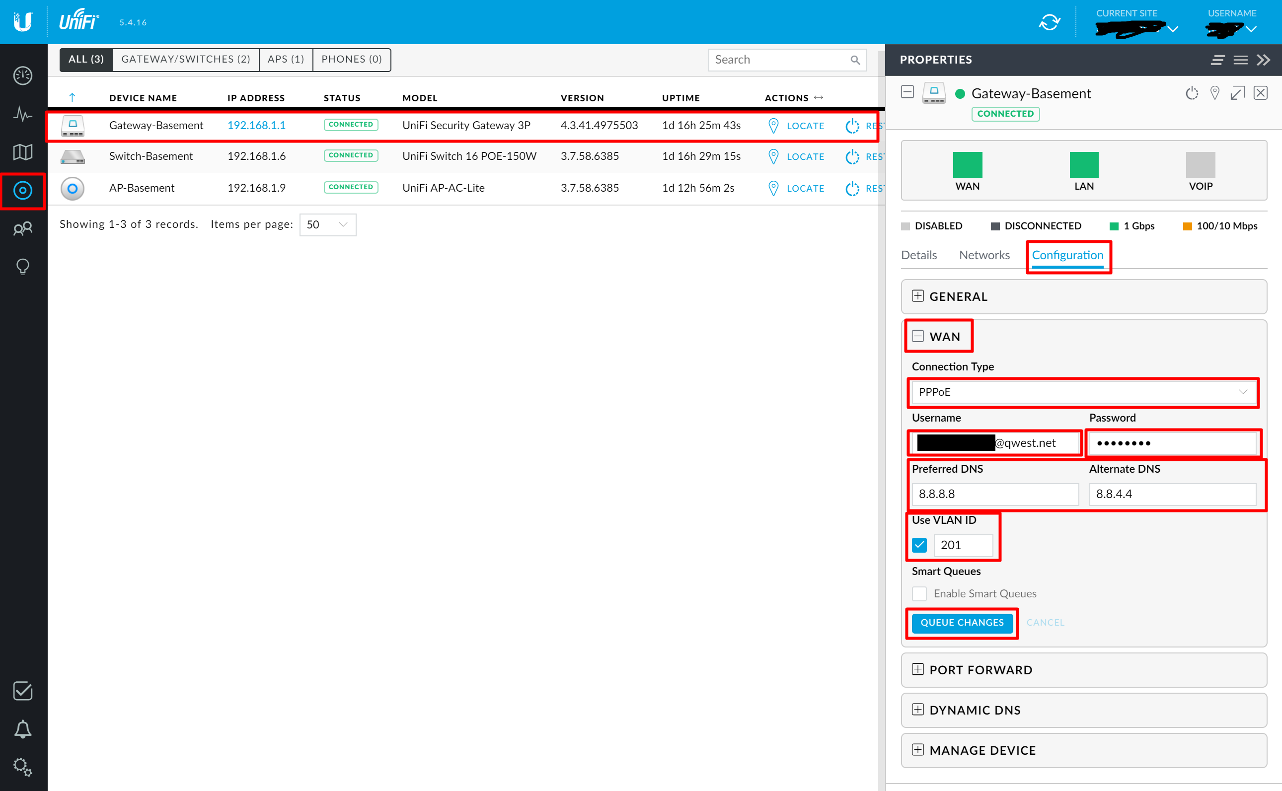Screen dimensions: 1282x791
Task: Switch to the Networks tab
Action: [984, 255]
